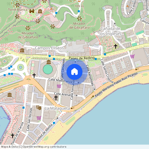Image resolution: width=149 pixels, height=149 pixels.
Task: Click the church cross beside the roundabout
Action: coord(34,75)
